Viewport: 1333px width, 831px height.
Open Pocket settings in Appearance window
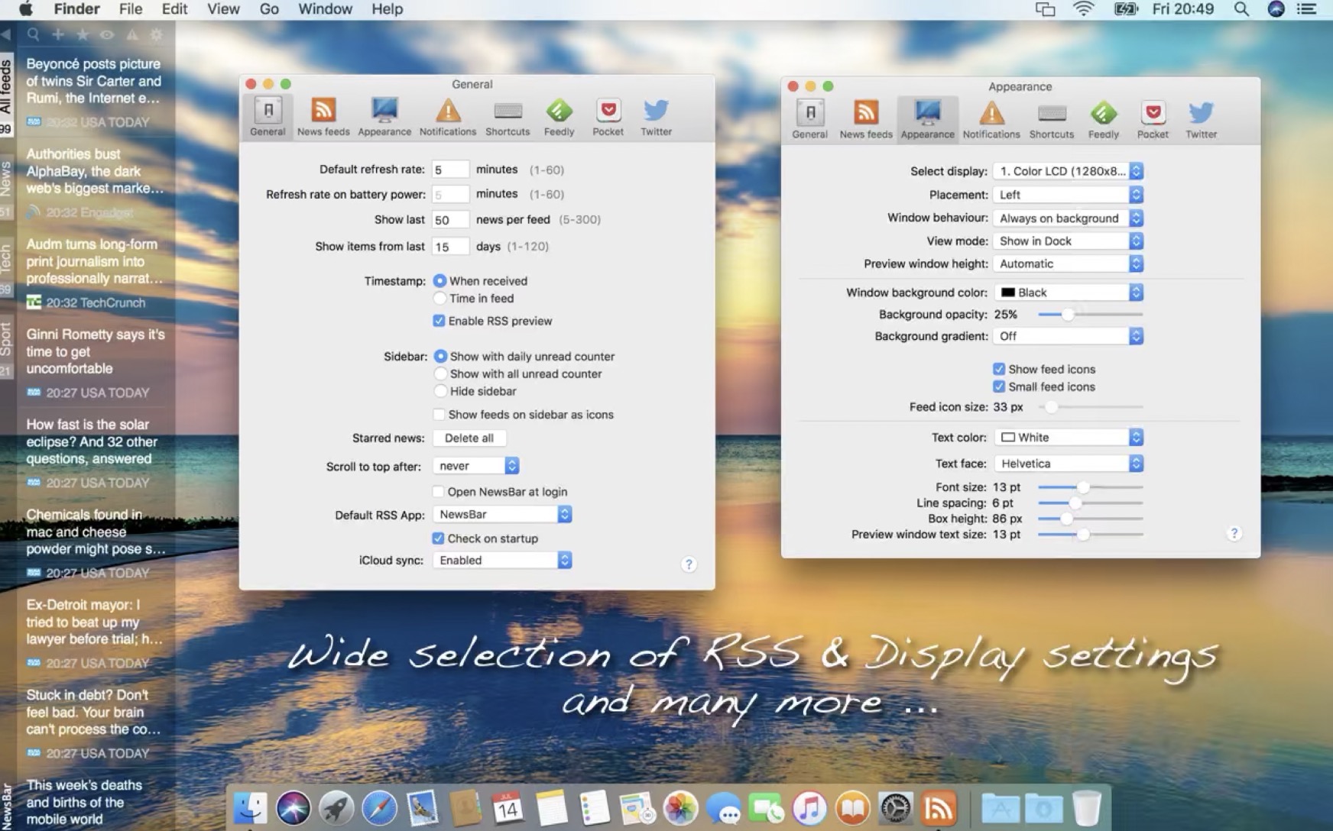click(x=1152, y=119)
